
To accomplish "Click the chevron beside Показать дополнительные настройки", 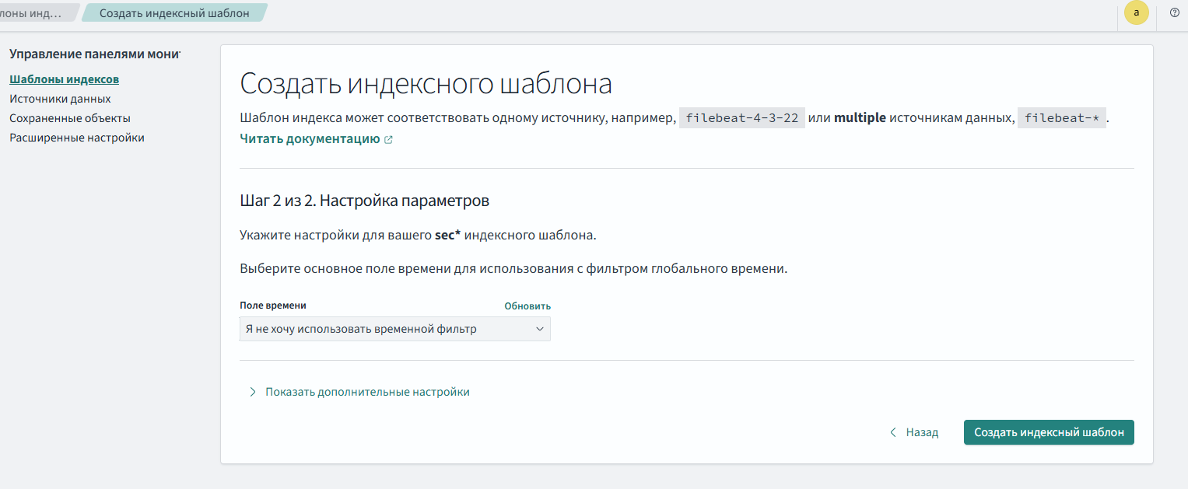I will point(252,392).
